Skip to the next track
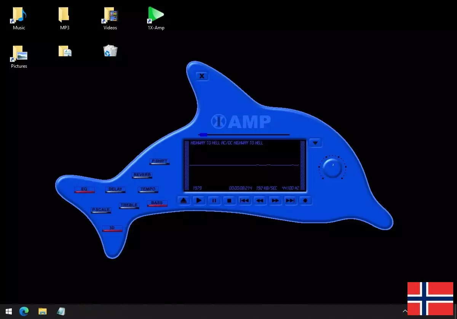 pyautogui.click(x=290, y=200)
